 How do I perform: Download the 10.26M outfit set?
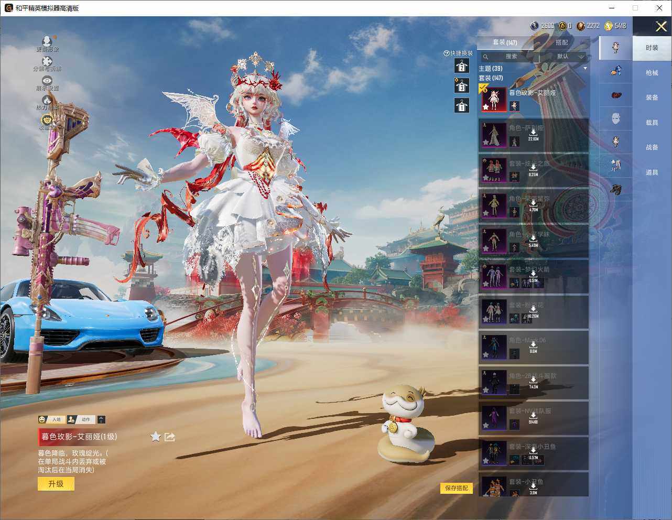533,312
